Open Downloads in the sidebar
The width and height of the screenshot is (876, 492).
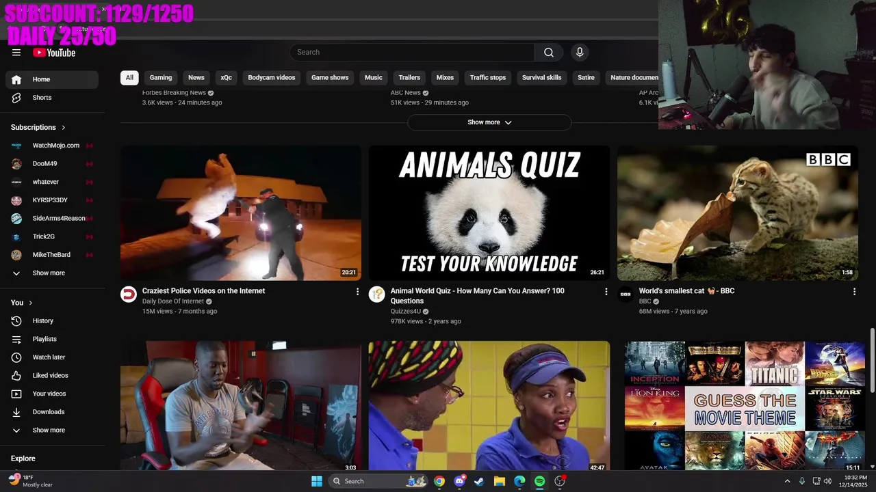pyautogui.click(x=52, y=412)
